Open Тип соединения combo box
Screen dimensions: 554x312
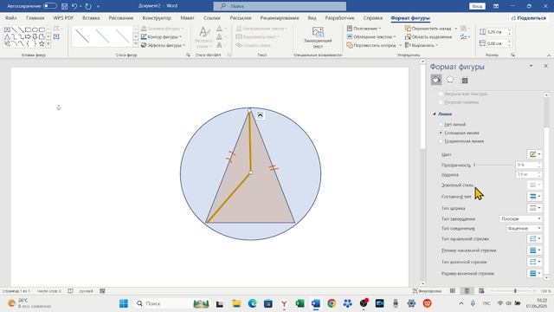(524, 228)
